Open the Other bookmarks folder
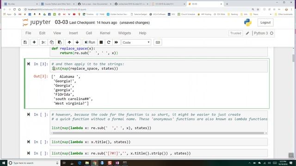The width and height of the screenshot is (296, 166). [x=283, y=14]
